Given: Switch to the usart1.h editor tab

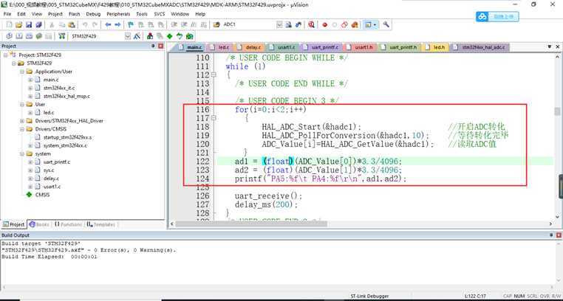Looking at the screenshot, I should (x=361, y=47).
